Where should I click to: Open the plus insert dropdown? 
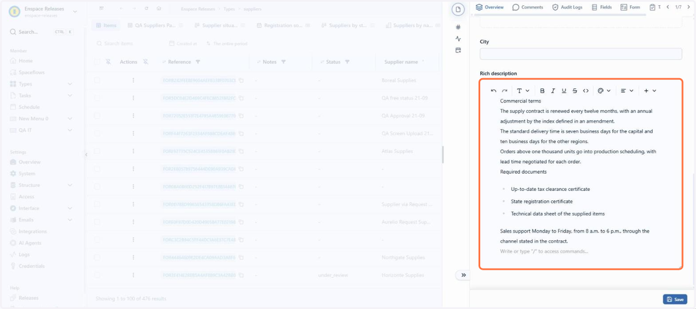coord(650,91)
